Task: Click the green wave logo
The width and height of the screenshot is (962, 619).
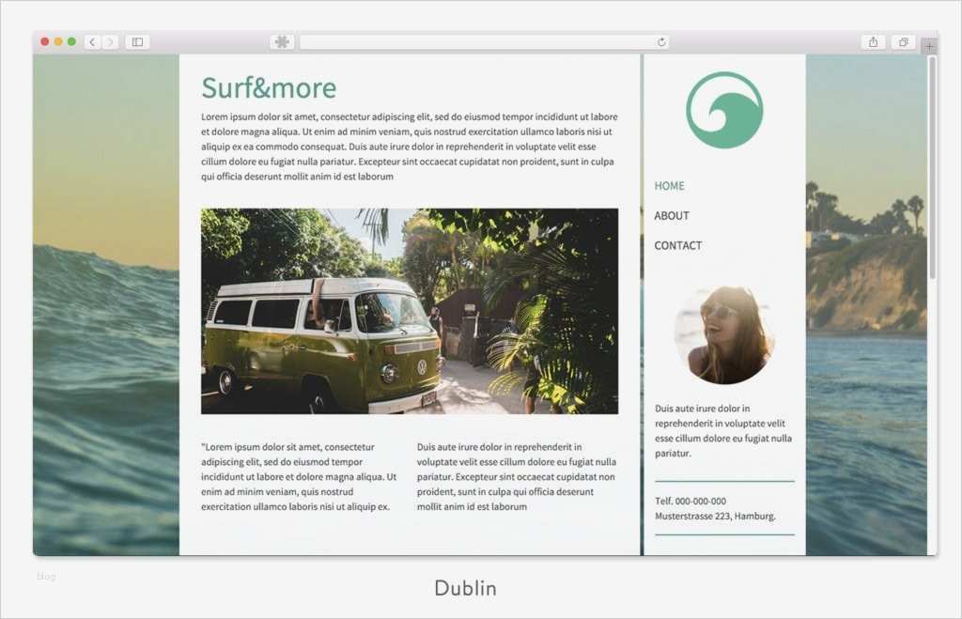Action: click(724, 110)
